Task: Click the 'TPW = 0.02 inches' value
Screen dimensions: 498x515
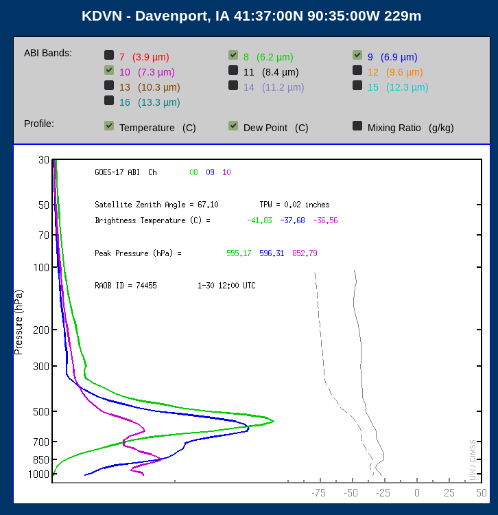Action: point(294,205)
